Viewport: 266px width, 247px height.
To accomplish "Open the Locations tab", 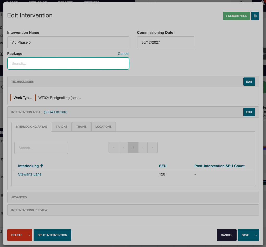I will (103, 127).
